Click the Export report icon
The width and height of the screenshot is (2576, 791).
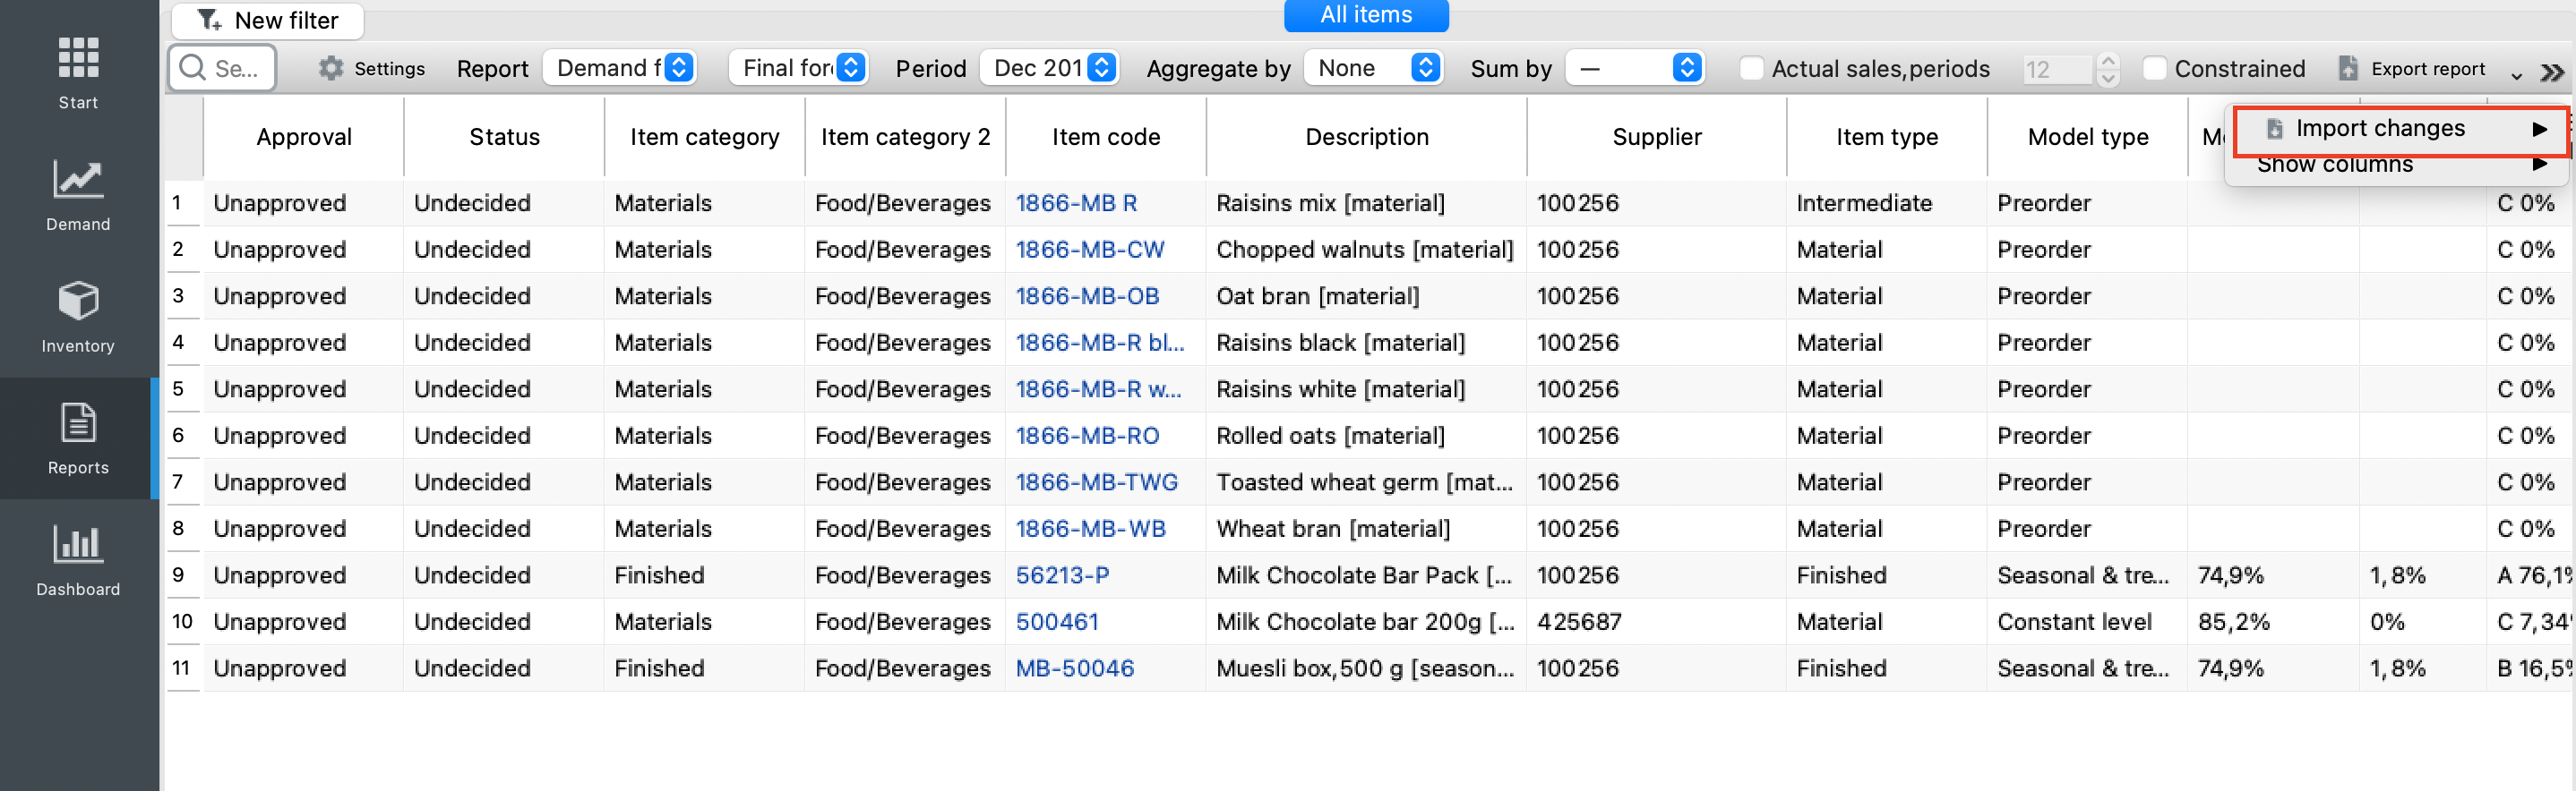(2348, 68)
